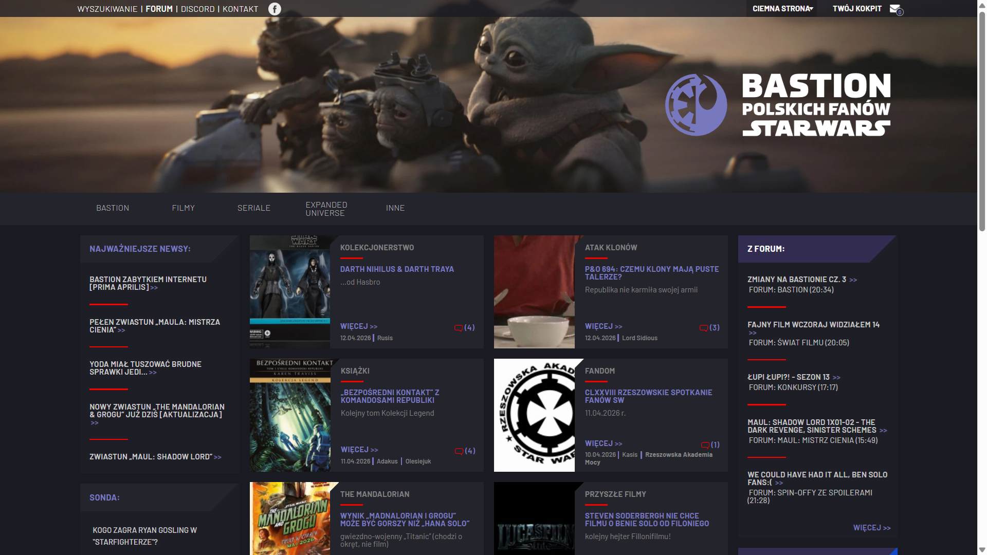Open the Seriale navigation menu
987x555 pixels.
(253, 208)
